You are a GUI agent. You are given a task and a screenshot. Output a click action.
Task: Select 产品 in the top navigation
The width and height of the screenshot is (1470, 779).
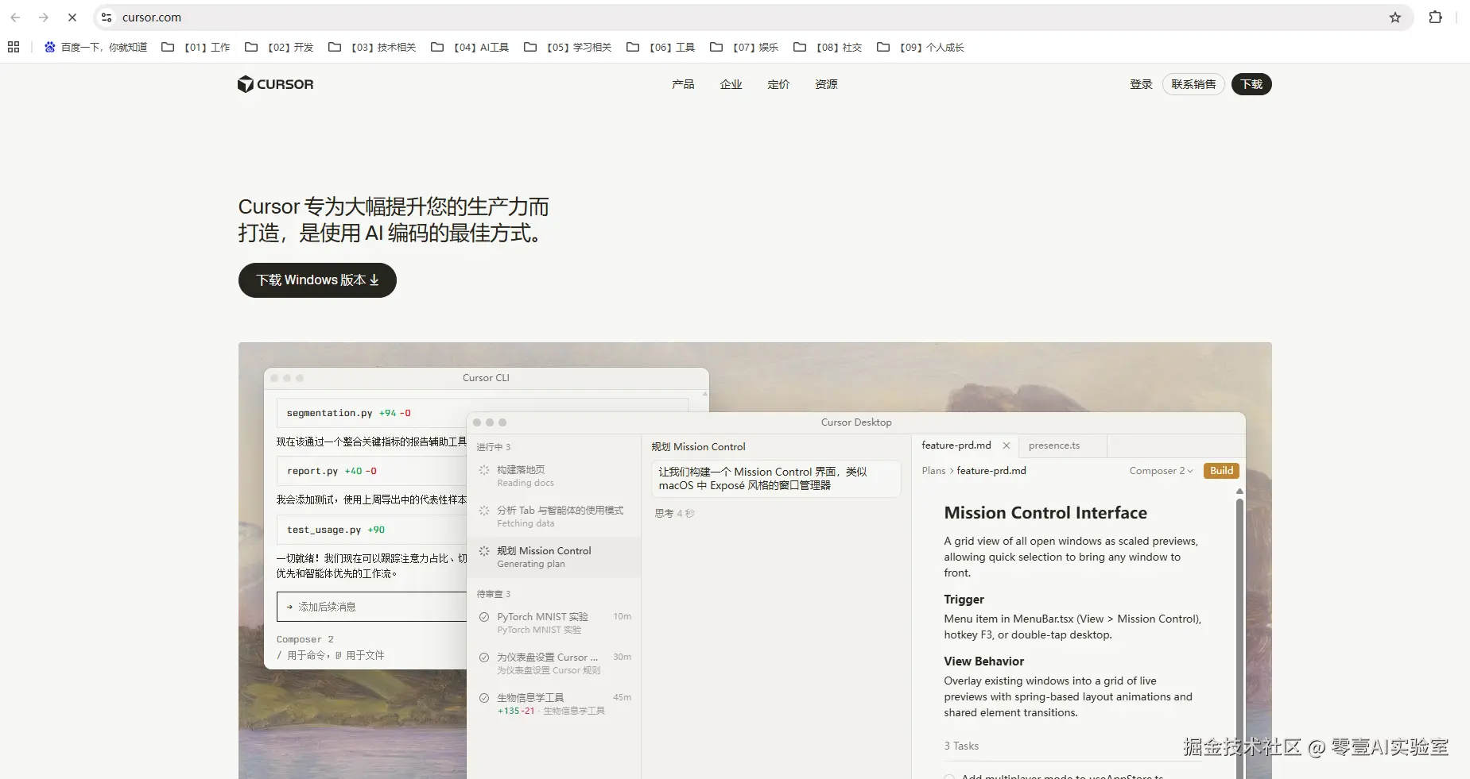[684, 84]
